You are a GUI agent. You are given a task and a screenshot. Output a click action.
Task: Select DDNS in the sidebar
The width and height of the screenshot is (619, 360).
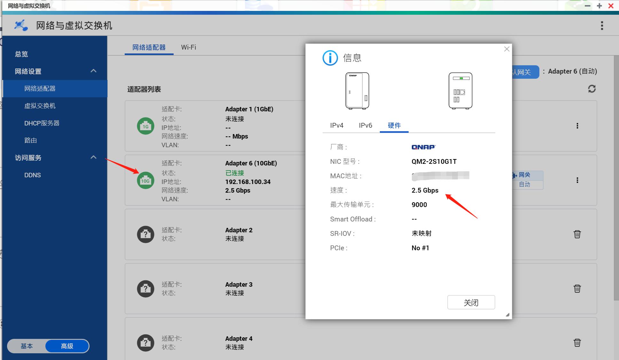(x=32, y=175)
